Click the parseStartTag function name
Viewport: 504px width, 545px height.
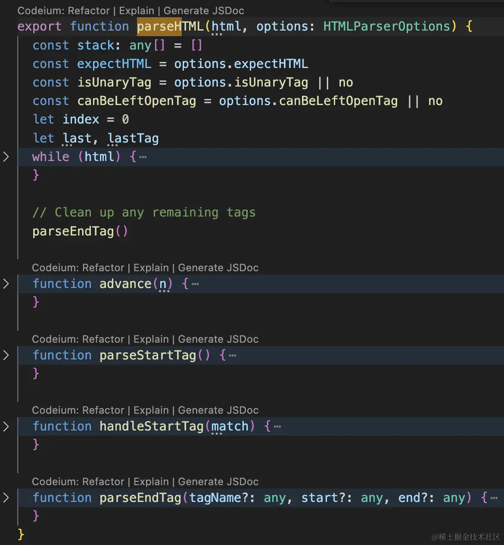click(148, 355)
